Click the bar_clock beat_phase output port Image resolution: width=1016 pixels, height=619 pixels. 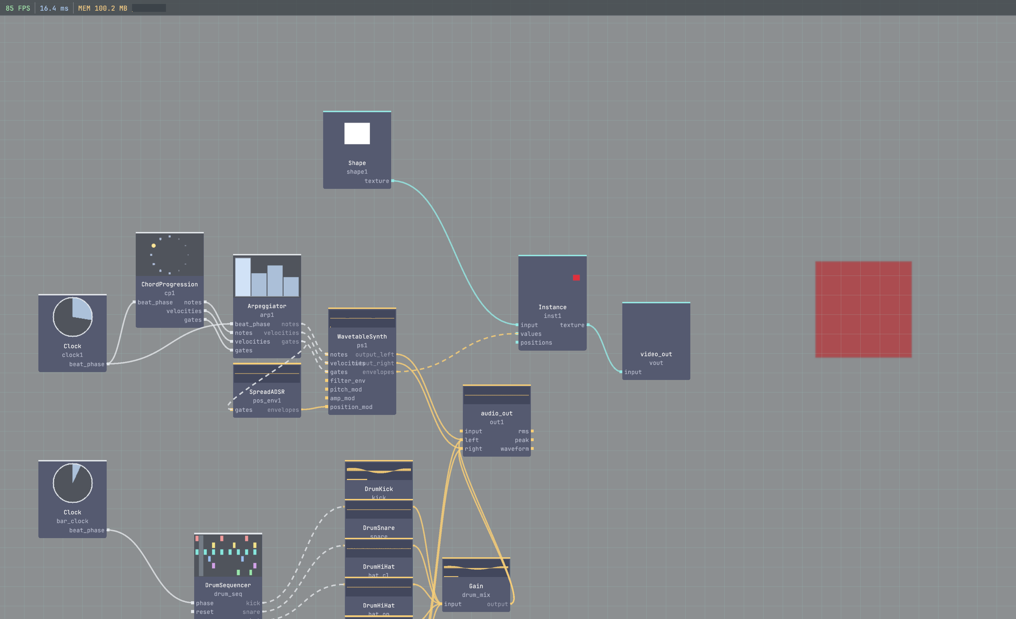coord(108,530)
